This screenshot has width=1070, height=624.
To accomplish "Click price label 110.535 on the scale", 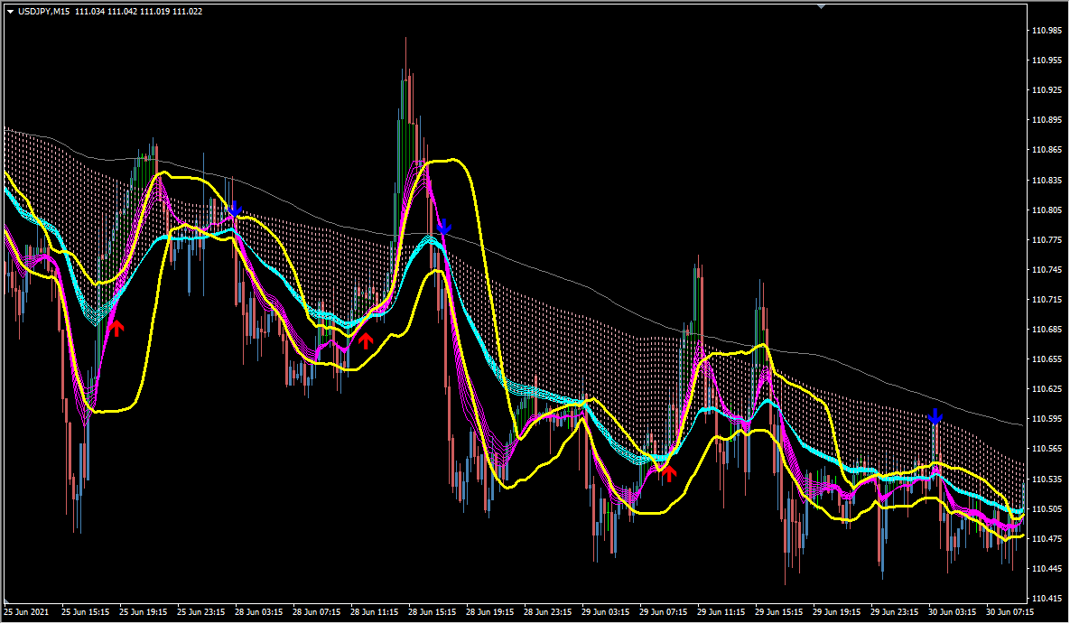I will (1047, 480).
